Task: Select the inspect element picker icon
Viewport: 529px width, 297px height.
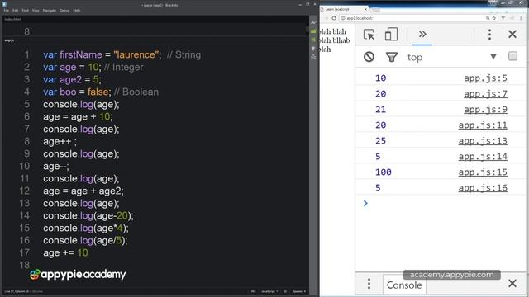Action: pyautogui.click(x=369, y=35)
